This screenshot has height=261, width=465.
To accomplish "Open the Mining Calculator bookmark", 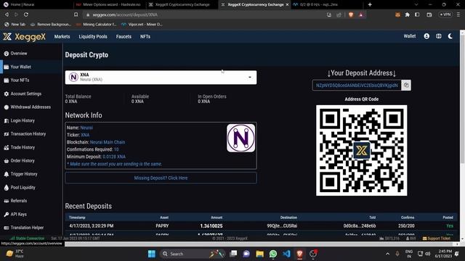I will click(97, 25).
